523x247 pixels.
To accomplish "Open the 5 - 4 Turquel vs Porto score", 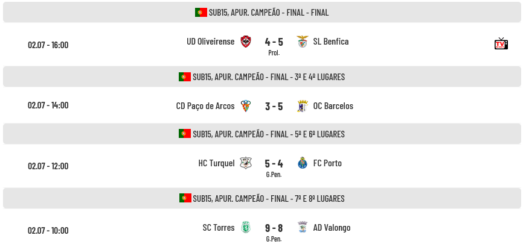I will pos(274,163).
